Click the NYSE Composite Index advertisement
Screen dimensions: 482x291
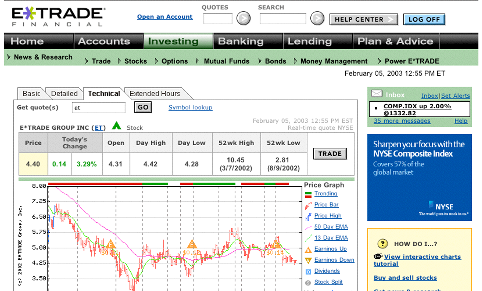420,177
